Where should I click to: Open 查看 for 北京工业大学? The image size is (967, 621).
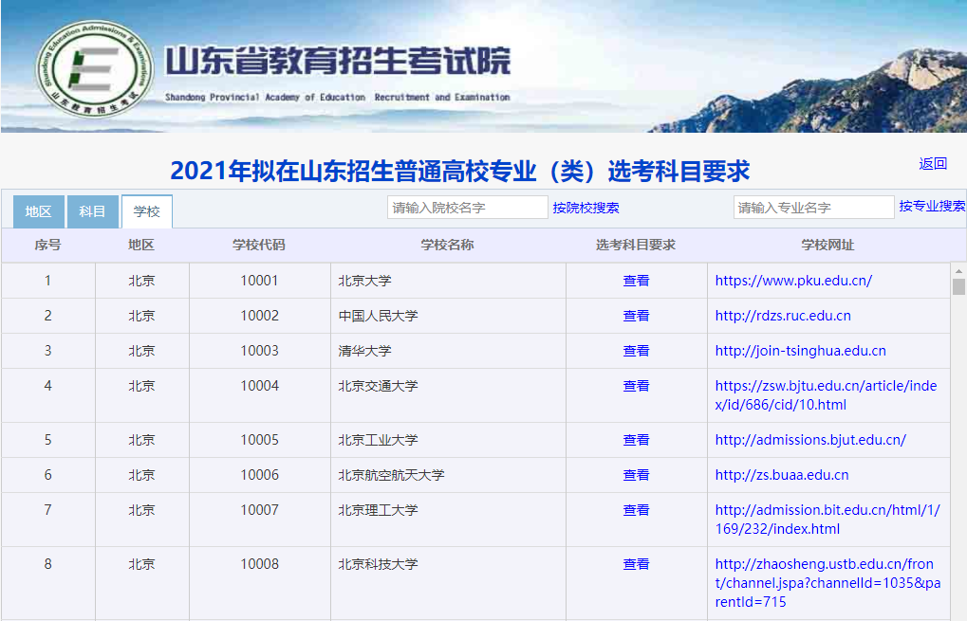[636, 440]
